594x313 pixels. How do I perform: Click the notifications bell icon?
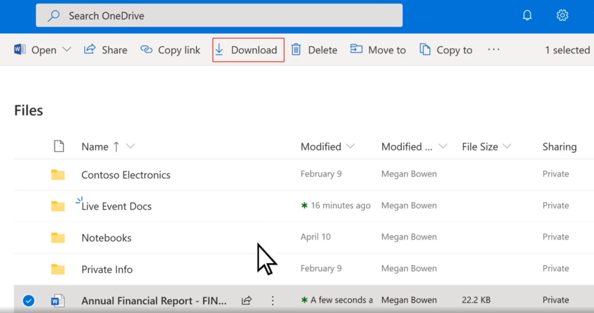527,16
